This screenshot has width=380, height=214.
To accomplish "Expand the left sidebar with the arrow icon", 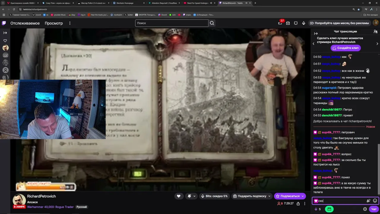I will pyautogui.click(x=5, y=33).
